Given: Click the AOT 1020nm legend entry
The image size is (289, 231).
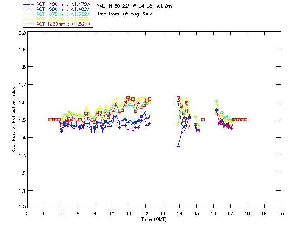Looking at the screenshot, I should 57,24.
